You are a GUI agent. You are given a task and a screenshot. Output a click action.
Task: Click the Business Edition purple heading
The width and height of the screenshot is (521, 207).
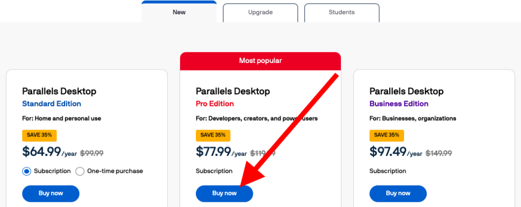tap(399, 104)
